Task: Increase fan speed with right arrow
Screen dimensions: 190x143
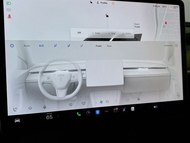Action: tap(116, 101)
